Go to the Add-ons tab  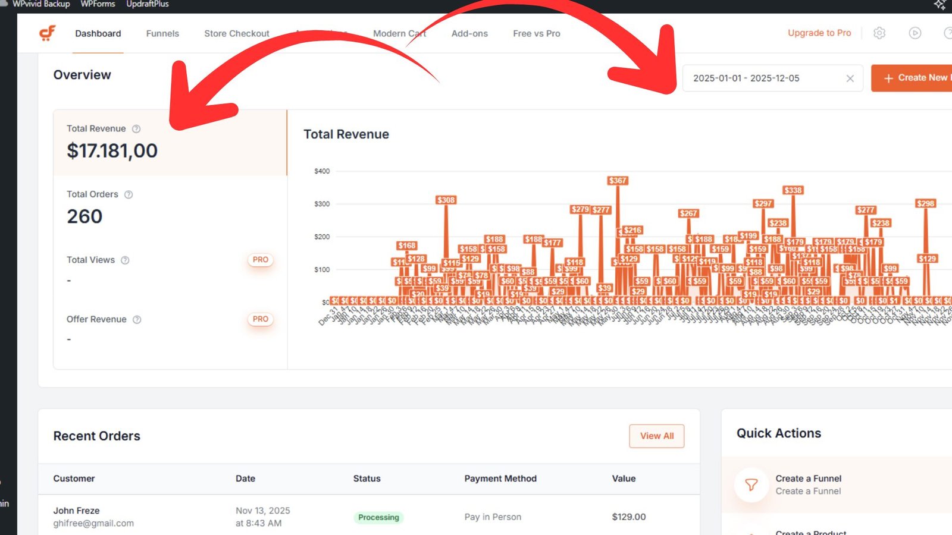point(469,33)
